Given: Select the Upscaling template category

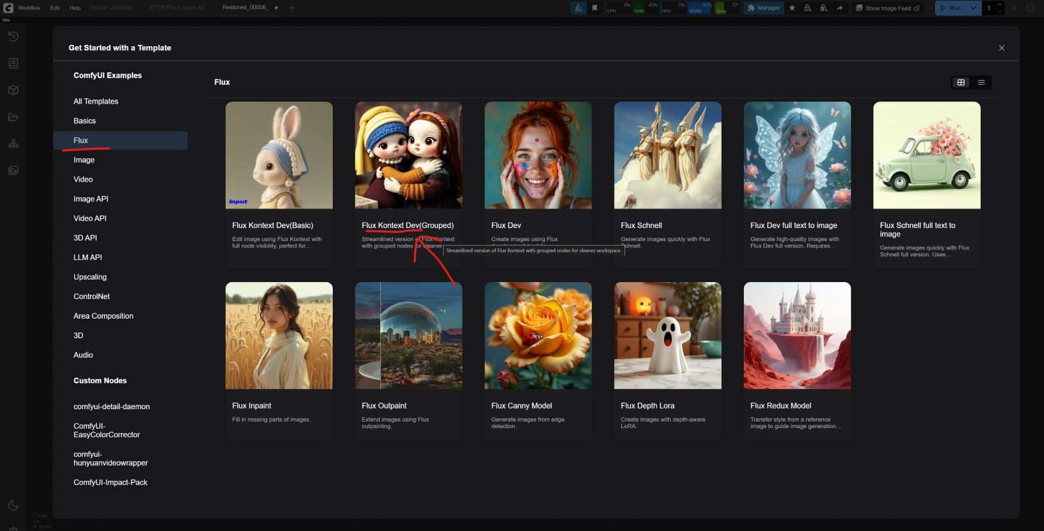Looking at the screenshot, I should coord(90,277).
